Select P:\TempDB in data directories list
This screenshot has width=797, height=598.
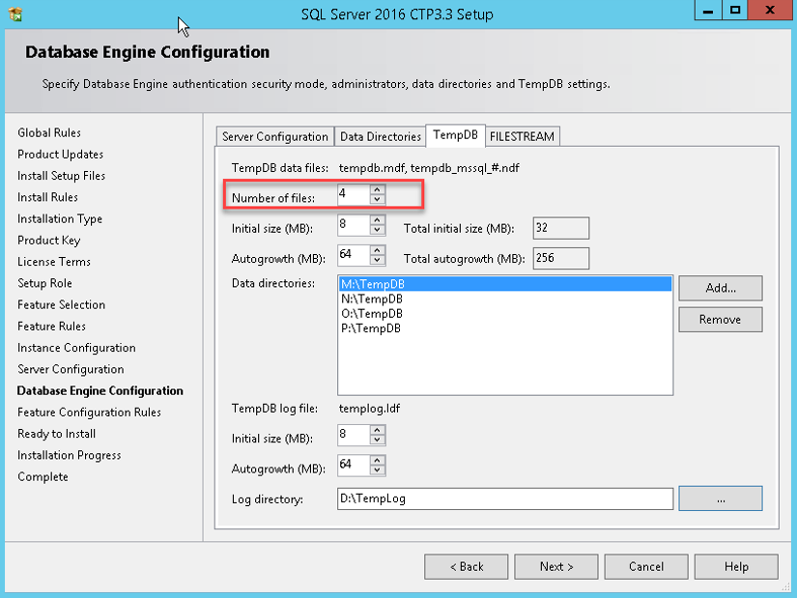tap(372, 328)
